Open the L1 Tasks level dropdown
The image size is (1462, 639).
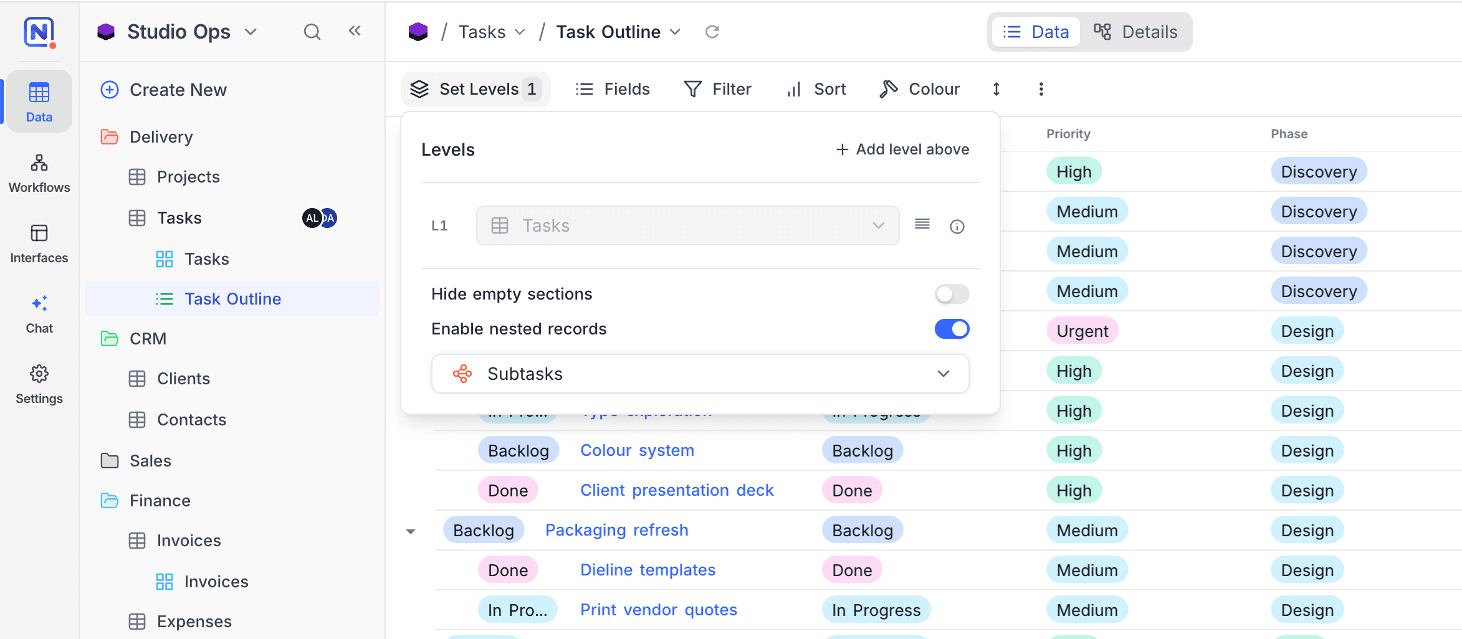[x=687, y=225]
